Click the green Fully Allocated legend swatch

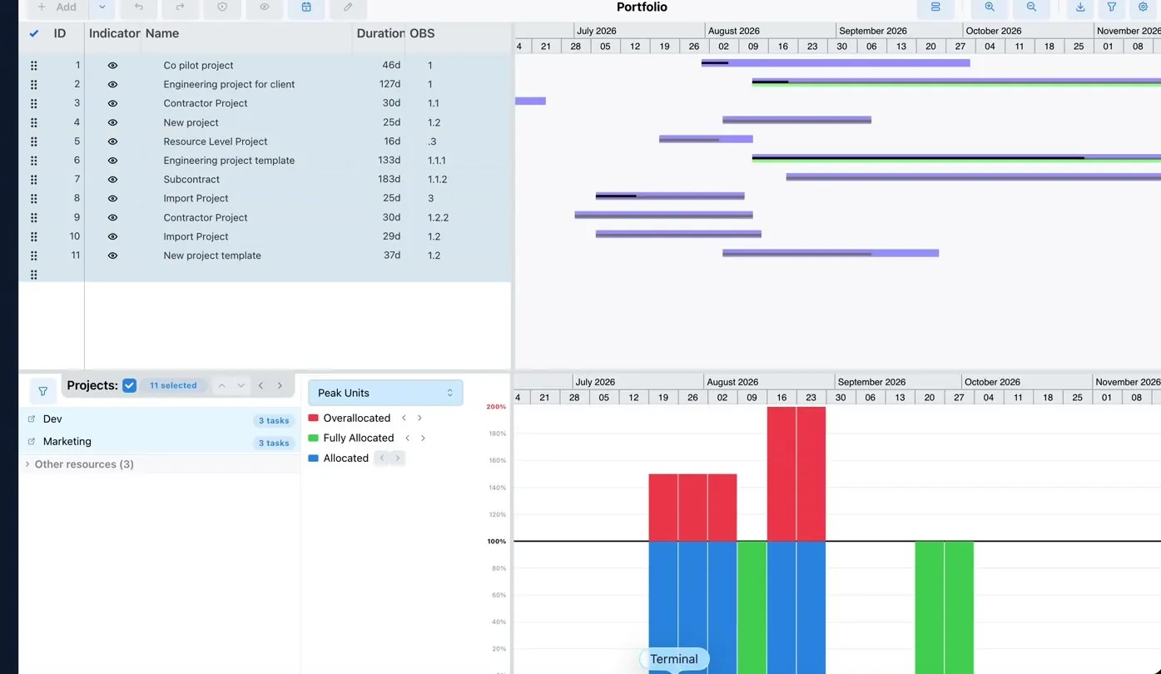click(x=313, y=439)
